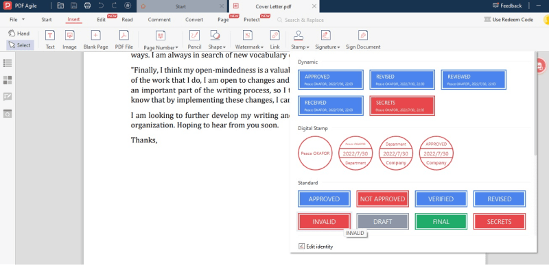Click the Sign Document tool
Screen dimensions: 549x265
click(363, 39)
